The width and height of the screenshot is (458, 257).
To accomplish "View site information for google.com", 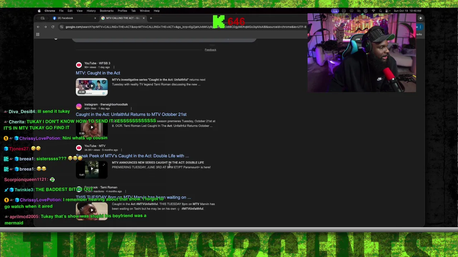I will [62, 27].
